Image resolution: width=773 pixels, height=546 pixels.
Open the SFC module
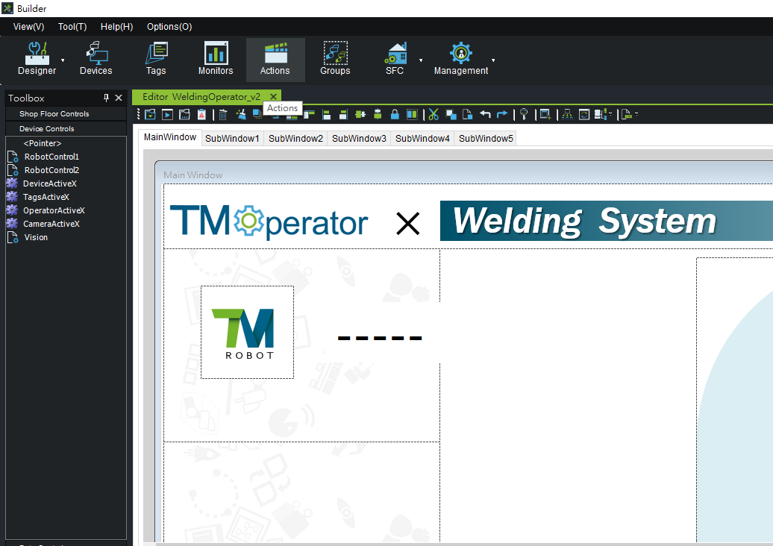click(395, 59)
